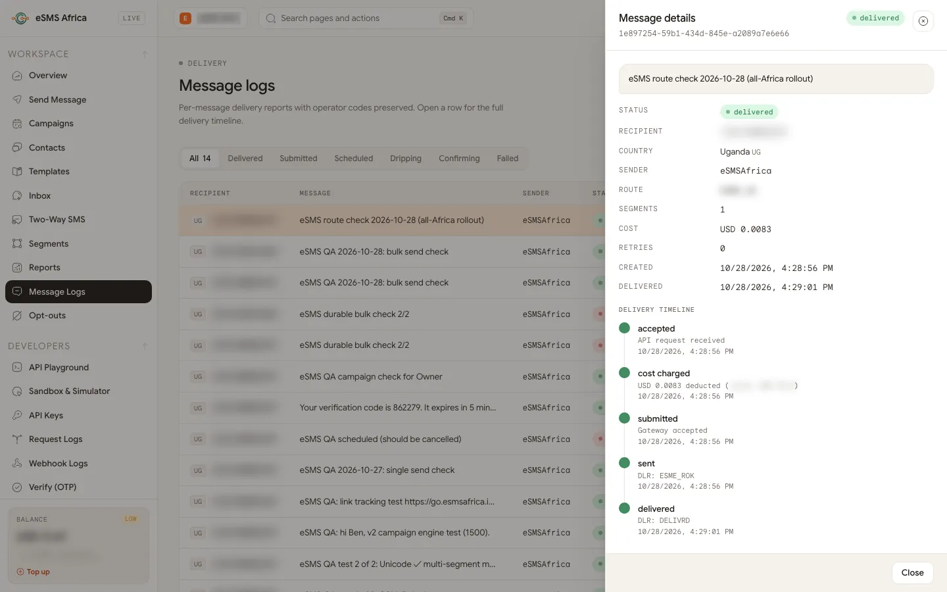
Task: Click the 'USD 0.0083' cost value
Action: pyautogui.click(x=746, y=230)
